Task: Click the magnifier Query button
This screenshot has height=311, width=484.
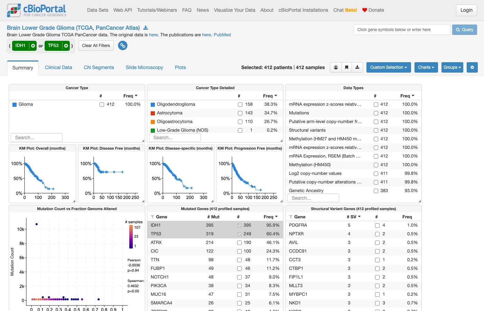Action: 465,30
